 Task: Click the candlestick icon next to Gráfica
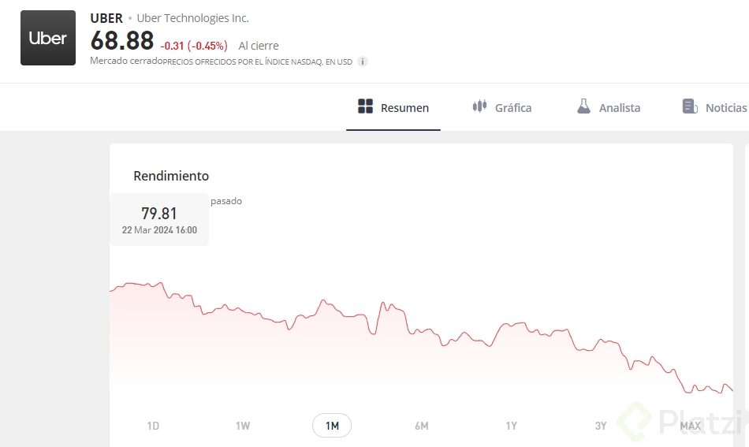pos(479,106)
